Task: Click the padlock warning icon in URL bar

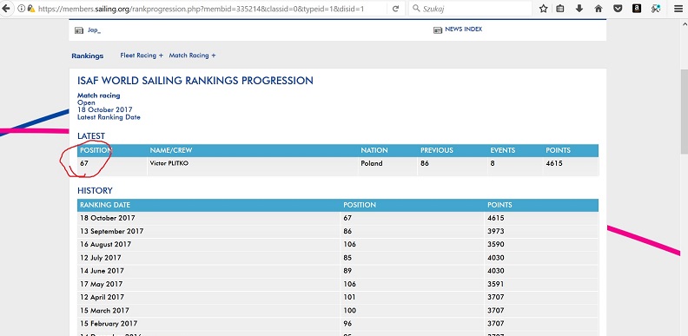Action: tap(30, 9)
